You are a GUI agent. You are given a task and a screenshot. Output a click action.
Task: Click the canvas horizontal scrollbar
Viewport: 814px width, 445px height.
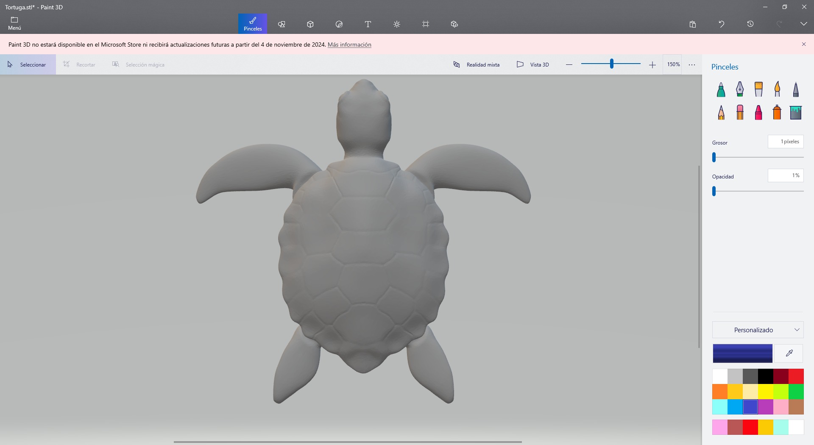pos(348,442)
